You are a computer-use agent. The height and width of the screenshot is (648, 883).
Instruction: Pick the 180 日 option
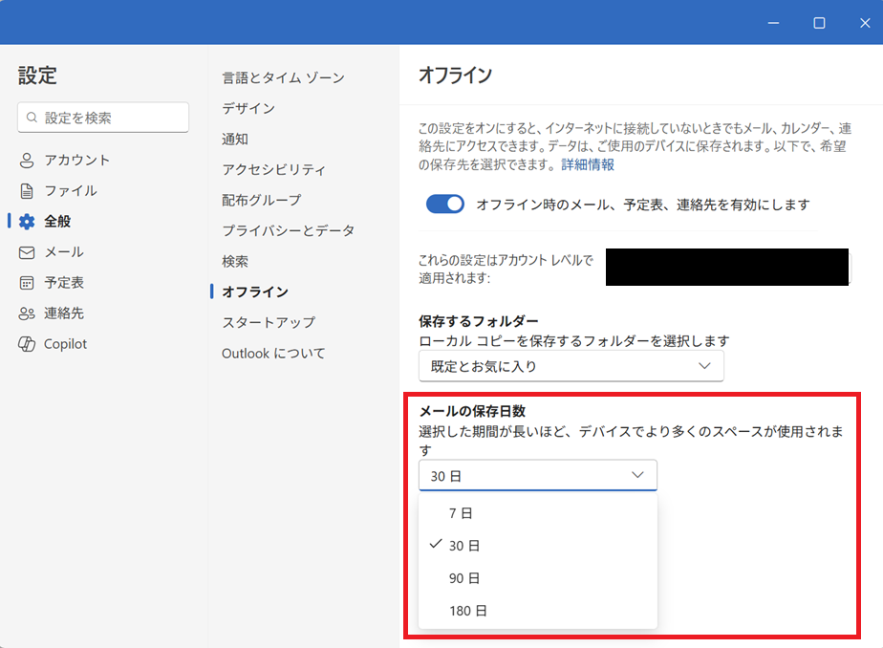467,611
